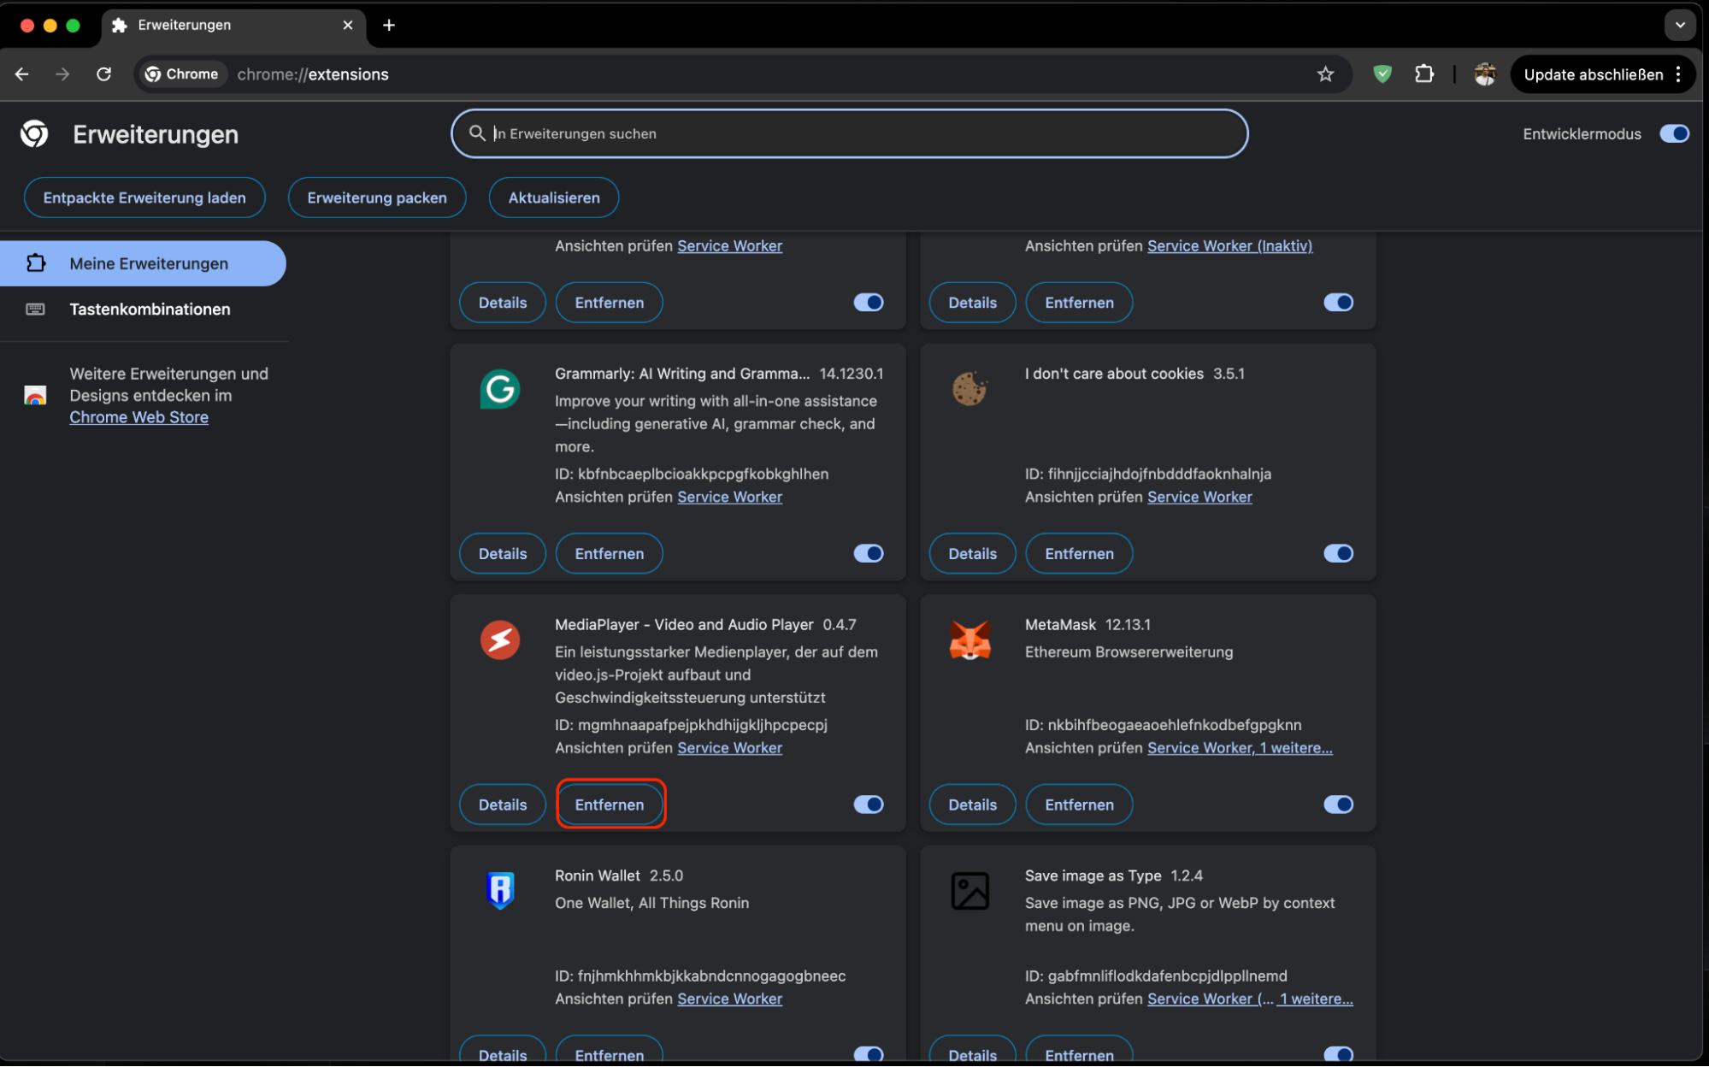Expand the tab search chevron
The height and width of the screenshot is (1067, 1709).
[1680, 26]
